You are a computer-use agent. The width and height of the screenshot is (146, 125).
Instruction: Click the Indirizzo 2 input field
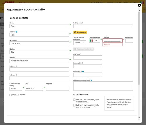(39, 69)
